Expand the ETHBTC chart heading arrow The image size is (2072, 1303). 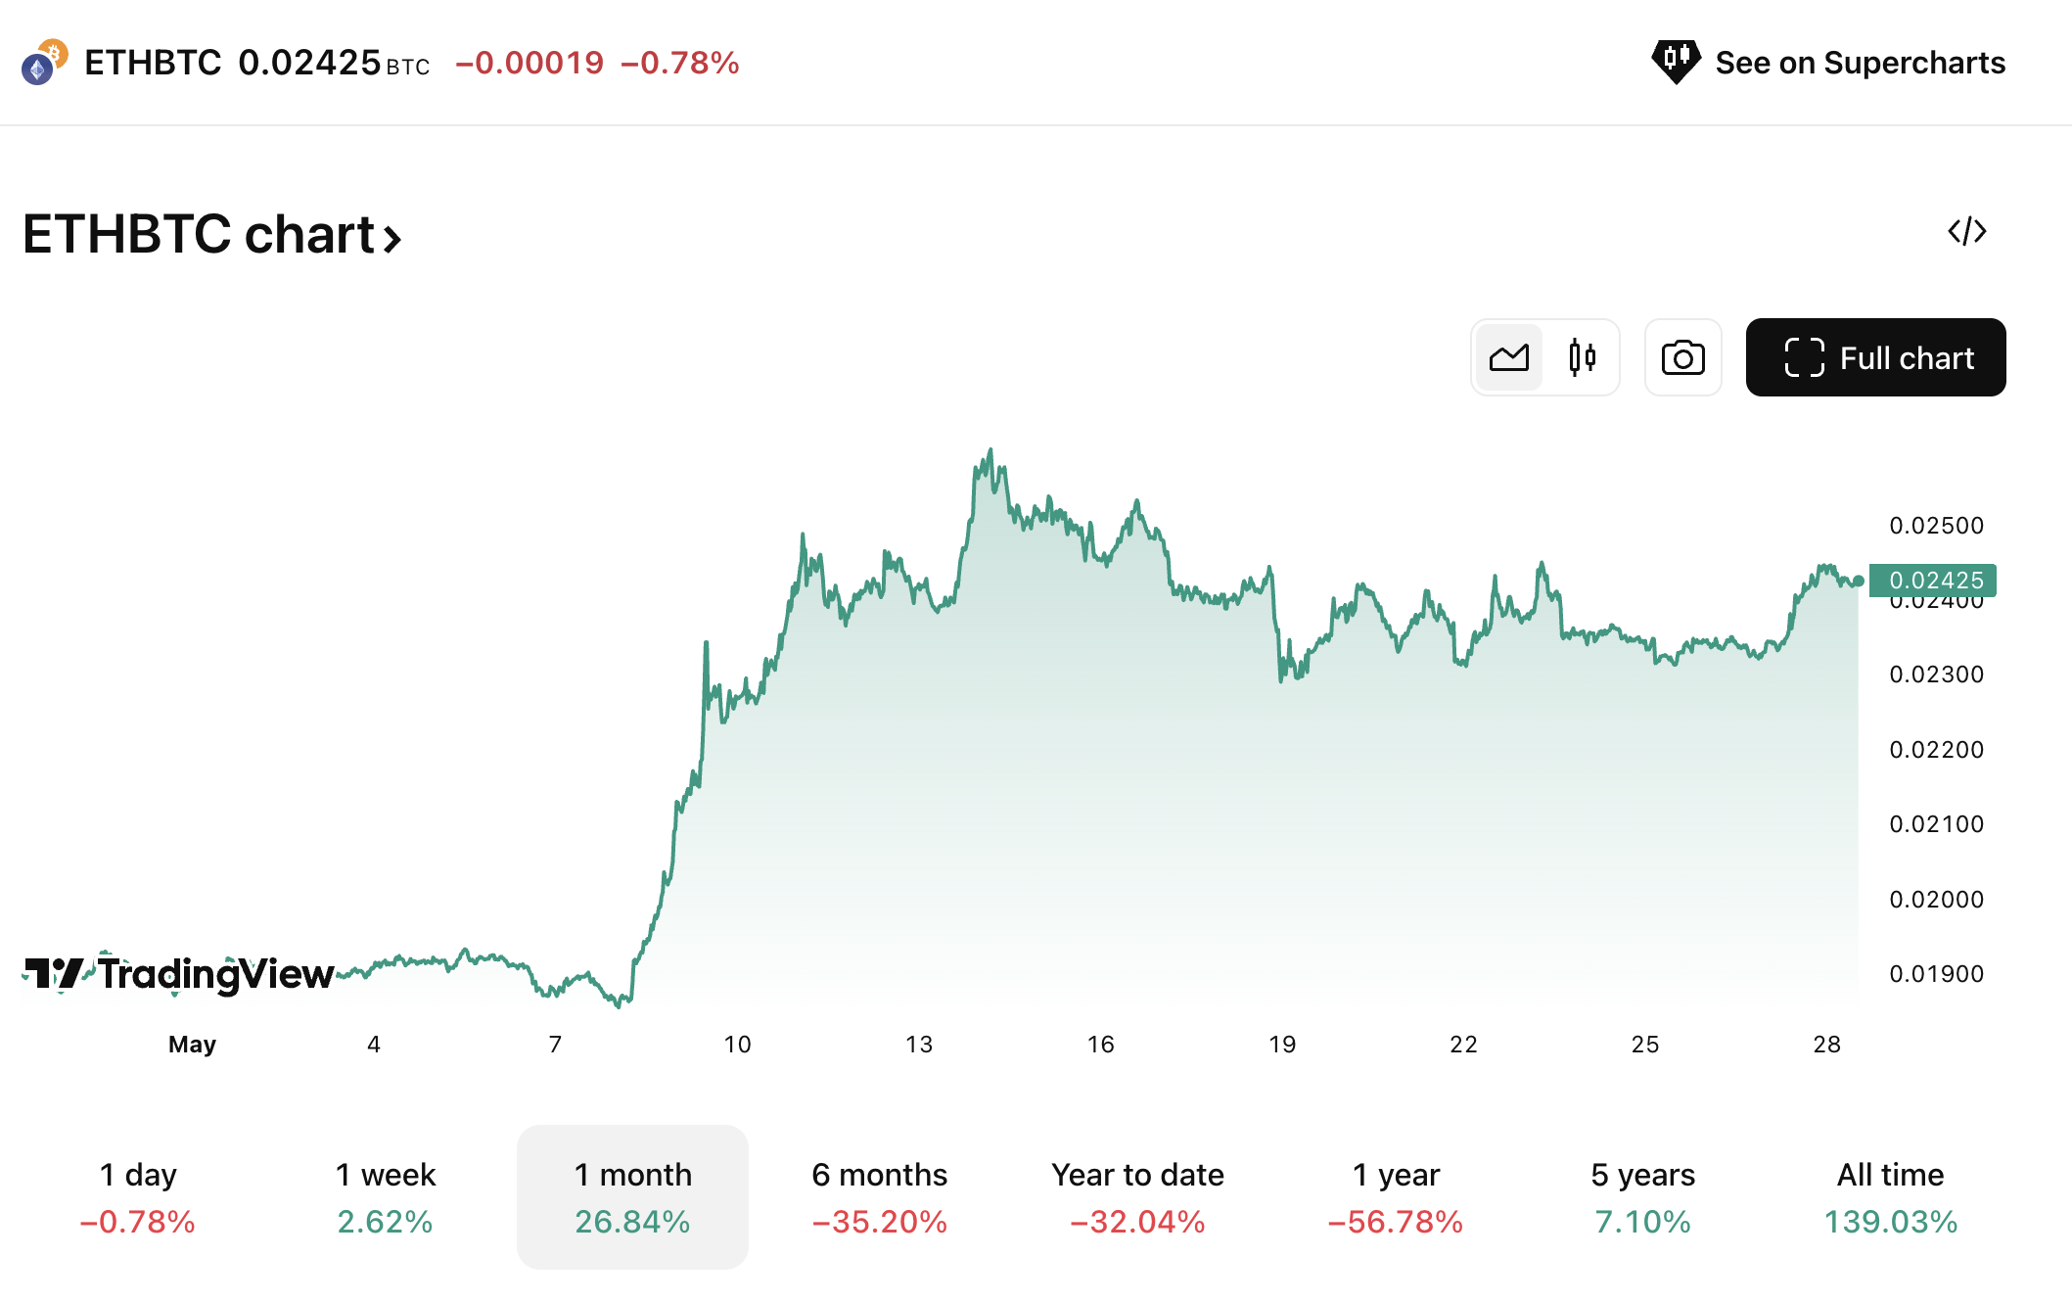pyautogui.click(x=391, y=238)
